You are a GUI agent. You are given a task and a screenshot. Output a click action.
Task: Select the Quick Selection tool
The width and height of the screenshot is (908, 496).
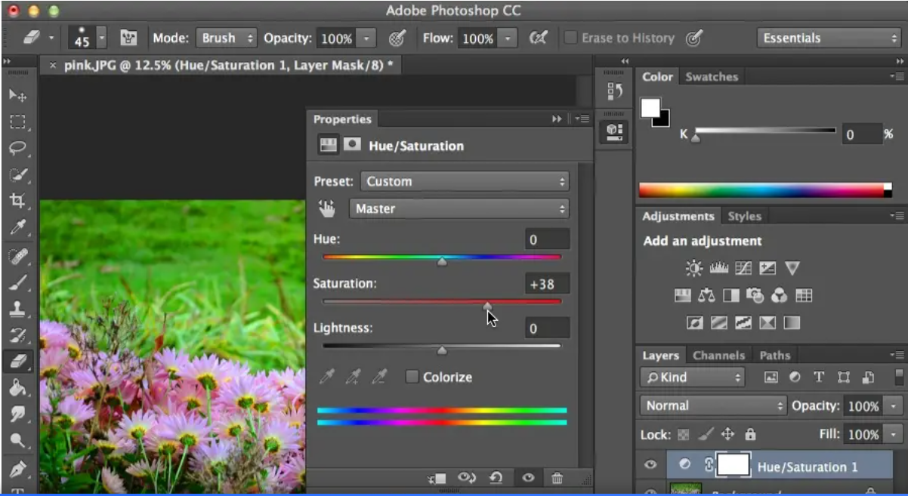coord(17,174)
